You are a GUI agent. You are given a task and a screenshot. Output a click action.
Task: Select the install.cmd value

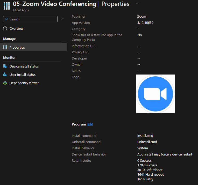click(x=145, y=136)
